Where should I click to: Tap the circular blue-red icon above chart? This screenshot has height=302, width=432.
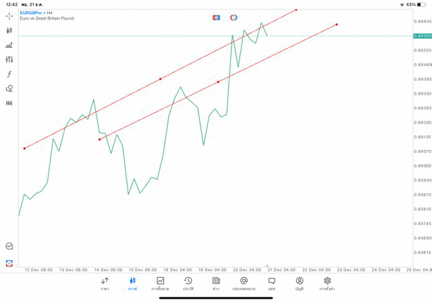point(234,17)
